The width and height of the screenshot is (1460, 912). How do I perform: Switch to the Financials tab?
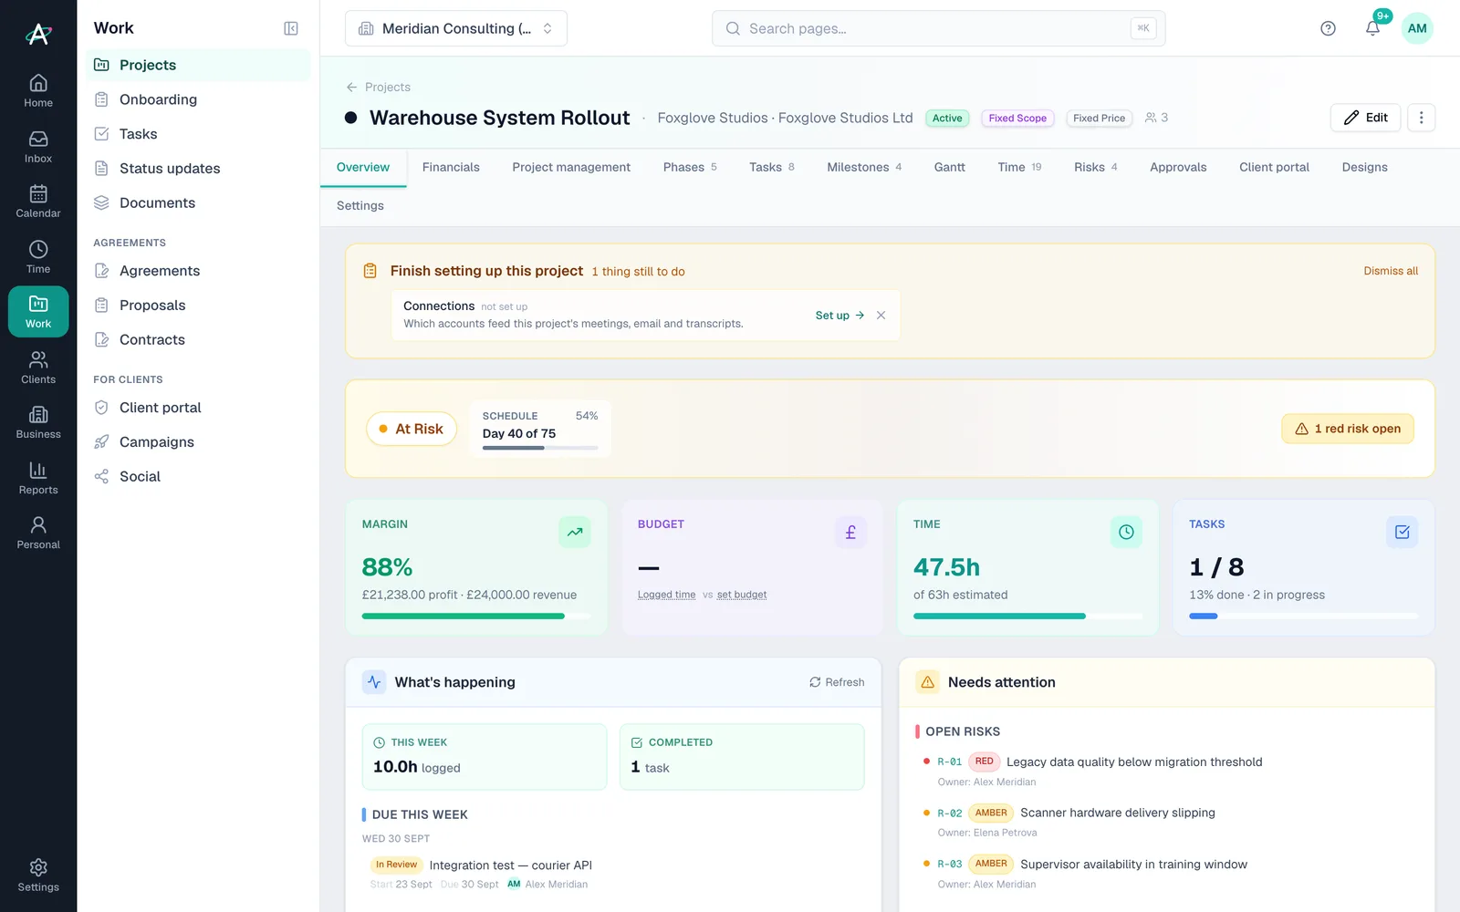point(451,168)
